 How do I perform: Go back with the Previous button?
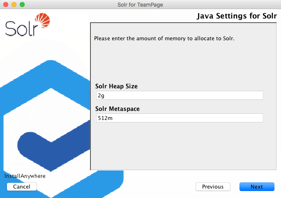pos(213,186)
